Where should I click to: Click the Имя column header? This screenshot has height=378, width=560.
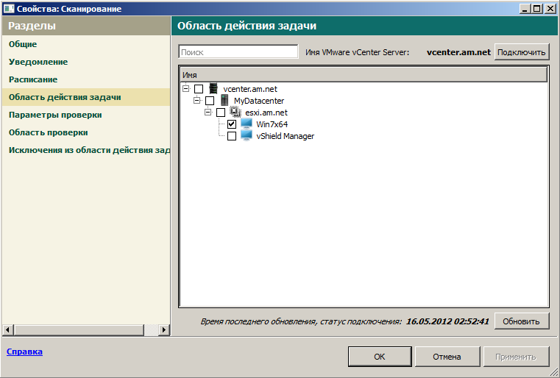[364, 74]
